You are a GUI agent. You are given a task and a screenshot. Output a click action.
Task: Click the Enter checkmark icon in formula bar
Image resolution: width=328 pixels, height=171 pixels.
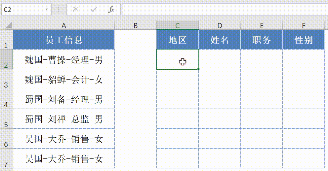(x=94, y=10)
